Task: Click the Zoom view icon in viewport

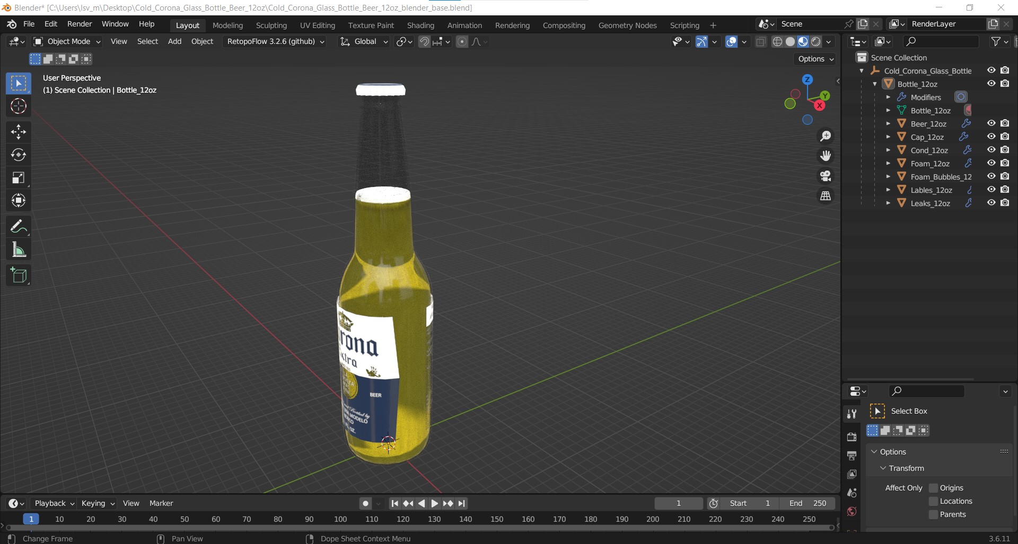Action: pos(826,136)
